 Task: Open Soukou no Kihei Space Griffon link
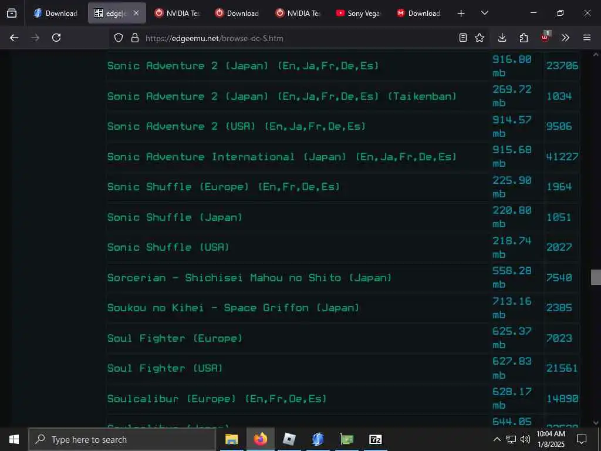click(234, 308)
